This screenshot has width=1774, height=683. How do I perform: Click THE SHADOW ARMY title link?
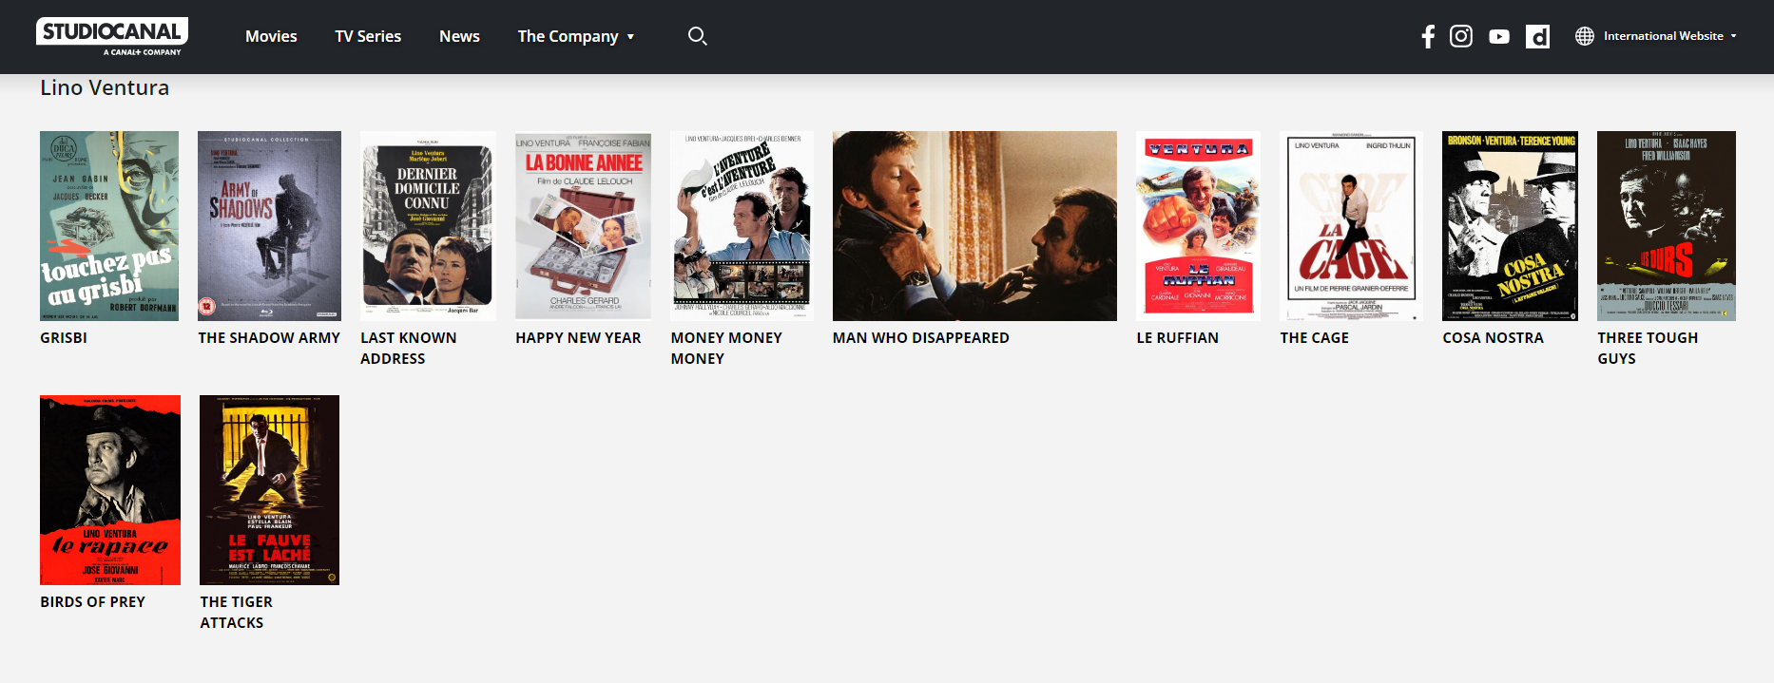click(x=269, y=338)
